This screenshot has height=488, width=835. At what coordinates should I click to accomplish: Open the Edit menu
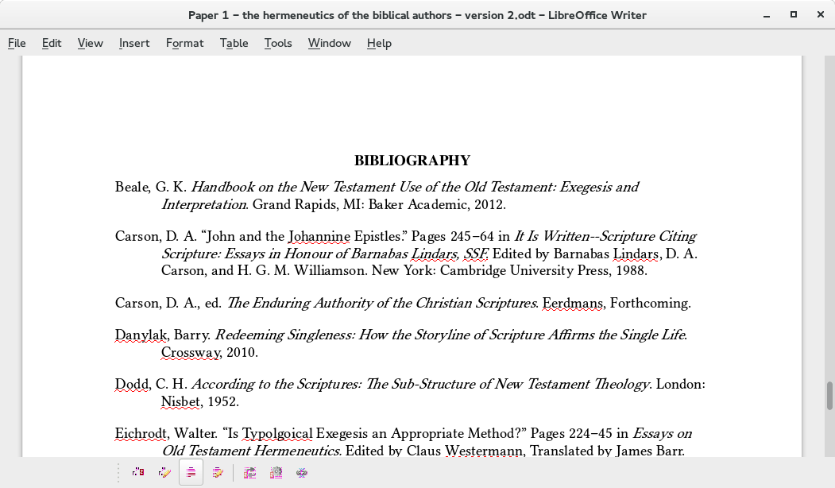click(x=52, y=43)
